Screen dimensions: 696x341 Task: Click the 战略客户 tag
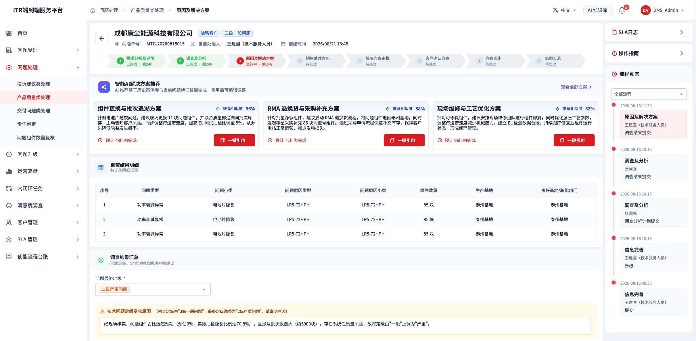pyautogui.click(x=209, y=33)
